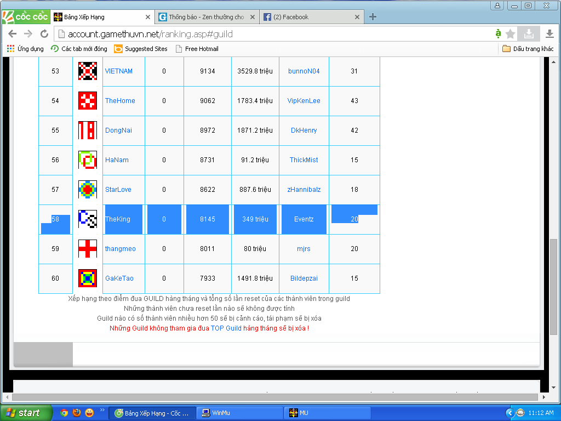Open Các tab mới đóng list
The width and height of the screenshot is (561, 421).
(79, 49)
